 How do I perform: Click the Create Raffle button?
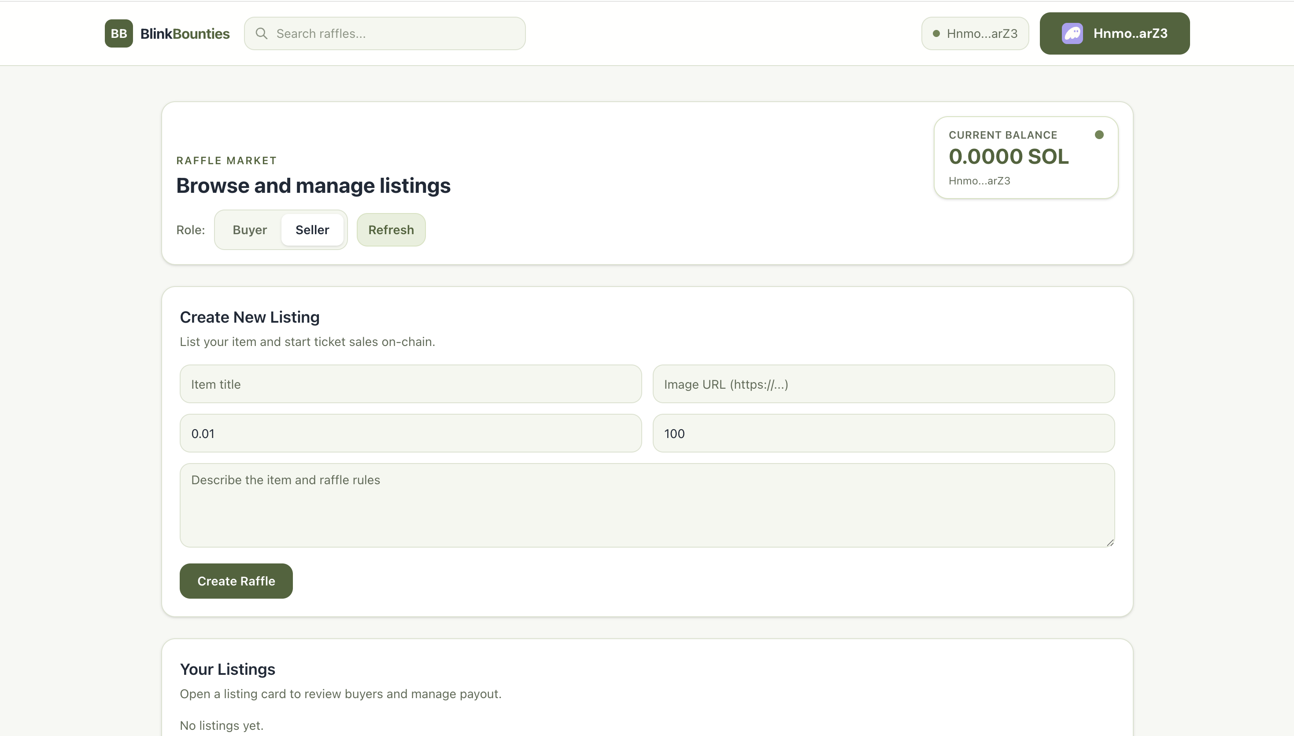(236, 581)
